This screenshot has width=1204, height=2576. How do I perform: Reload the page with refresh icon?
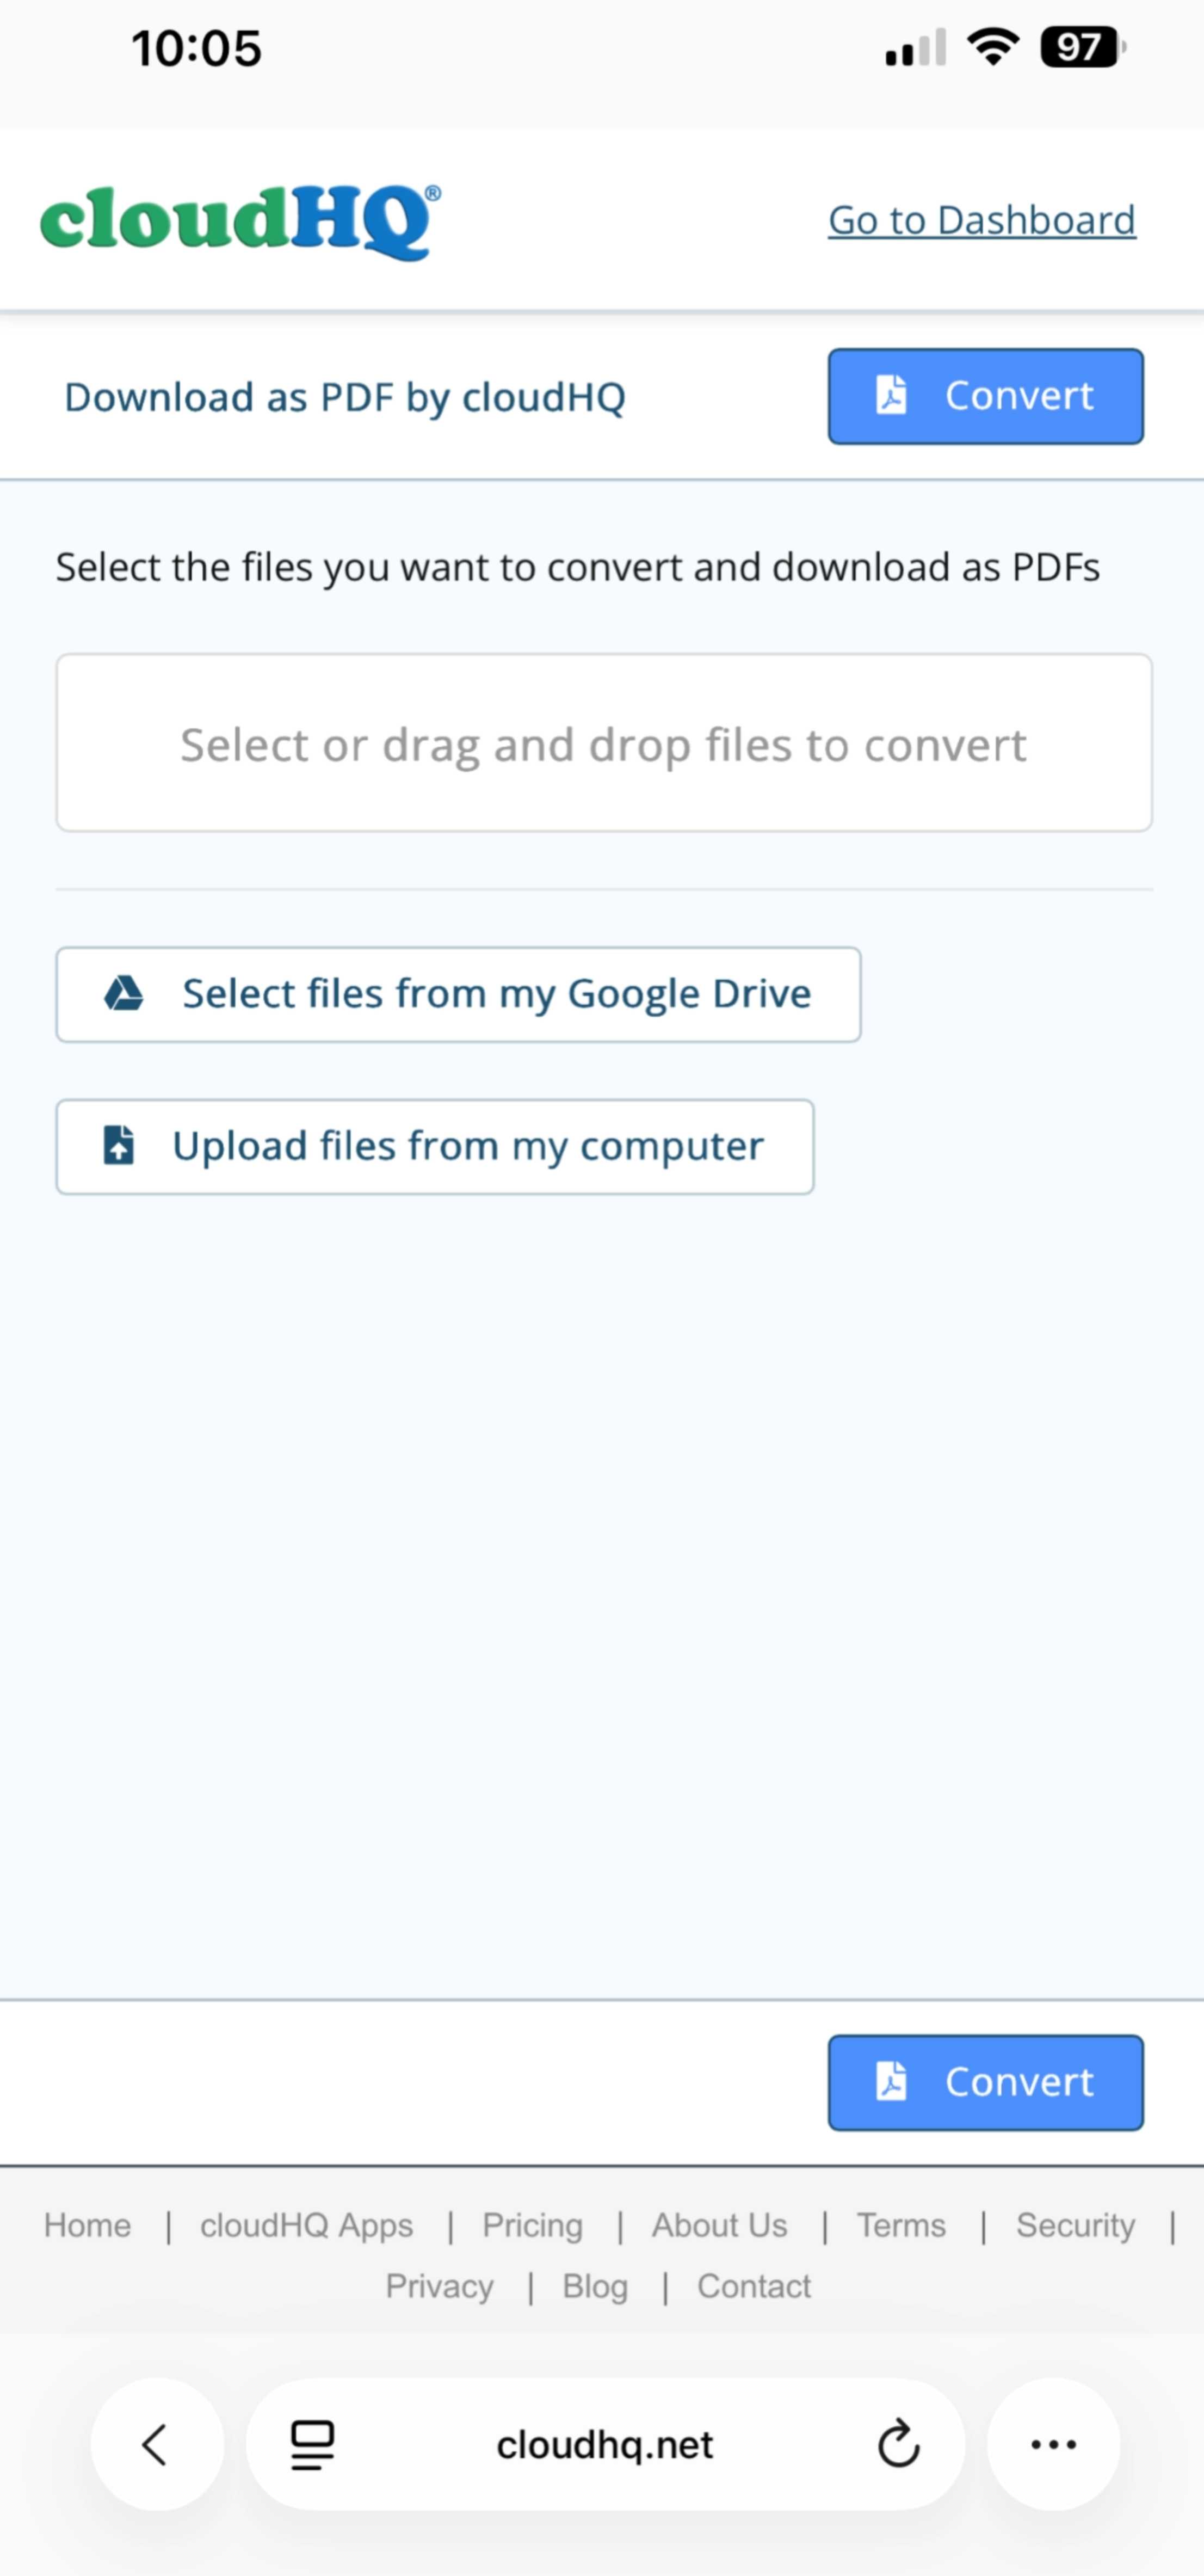coord(898,2444)
